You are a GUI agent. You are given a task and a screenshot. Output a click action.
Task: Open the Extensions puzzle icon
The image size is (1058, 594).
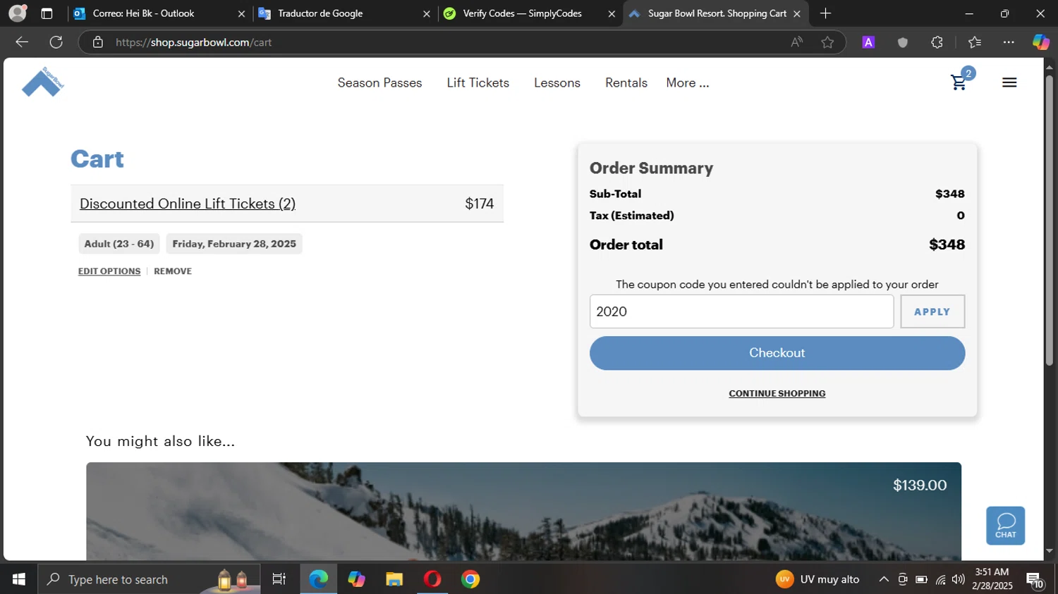(x=937, y=42)
